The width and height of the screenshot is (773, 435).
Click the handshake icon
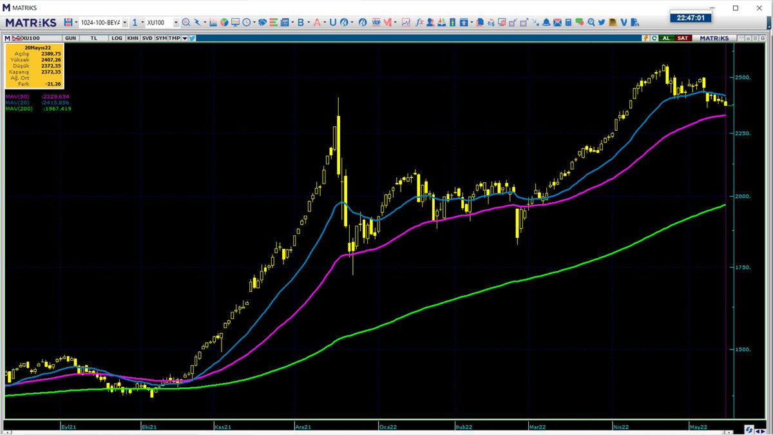coord(262,23)
